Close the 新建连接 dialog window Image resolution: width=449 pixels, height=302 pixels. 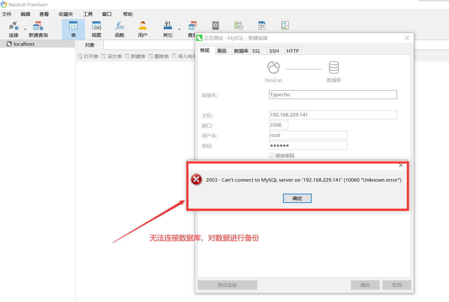407,38
